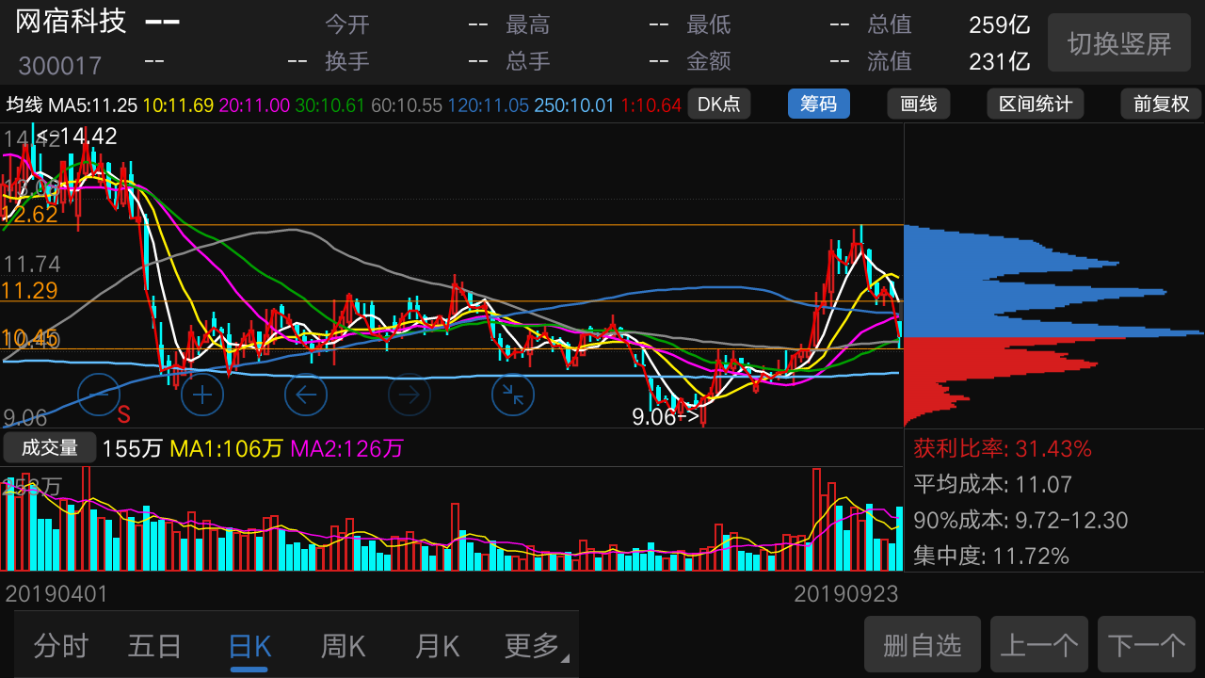Image resolution: width=1205 pixels, height=678 pixels.
Task: Tap the 换手 turnover field
Action: [x=407, y=60]
